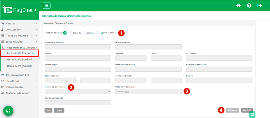Click the Nº Cheque field
The image size is (270, 118).
click(x=219, y=58)
